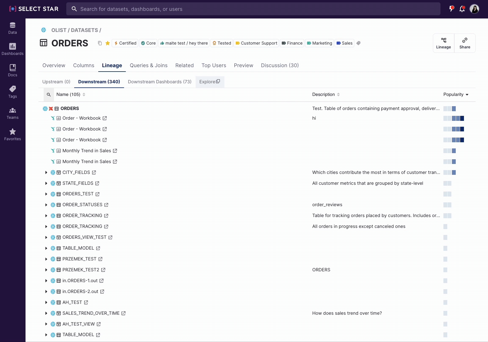Expand the CITY_FIELDS row

coord(46,172)
